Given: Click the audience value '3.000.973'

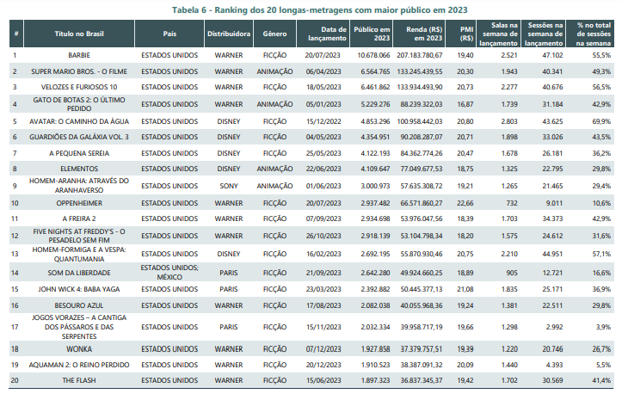Looking at the screenshot, I should 375,186.
